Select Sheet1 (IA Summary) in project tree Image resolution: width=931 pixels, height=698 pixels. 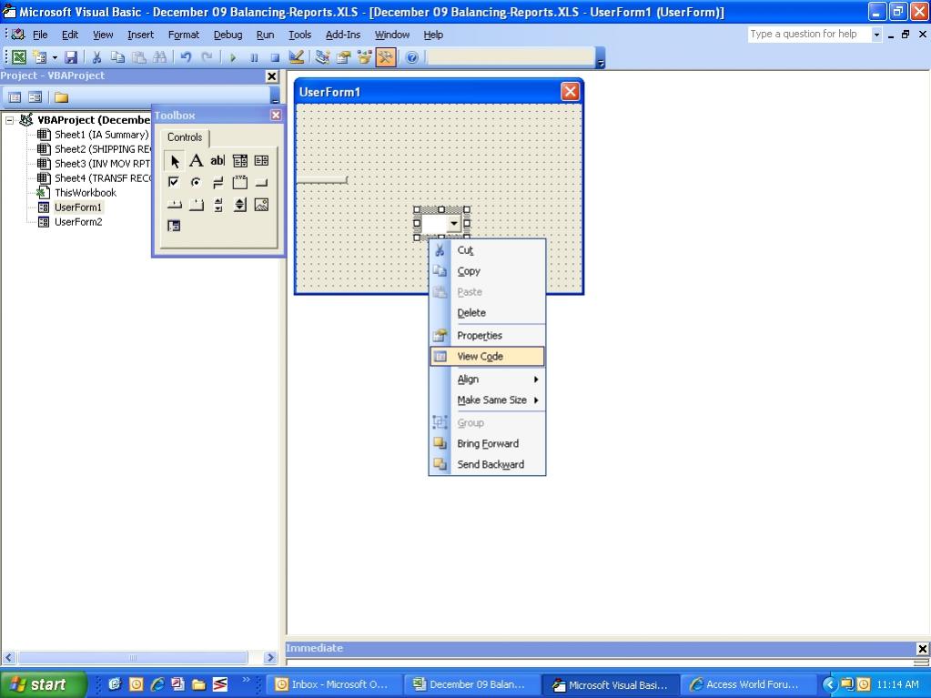pos(102,135)
